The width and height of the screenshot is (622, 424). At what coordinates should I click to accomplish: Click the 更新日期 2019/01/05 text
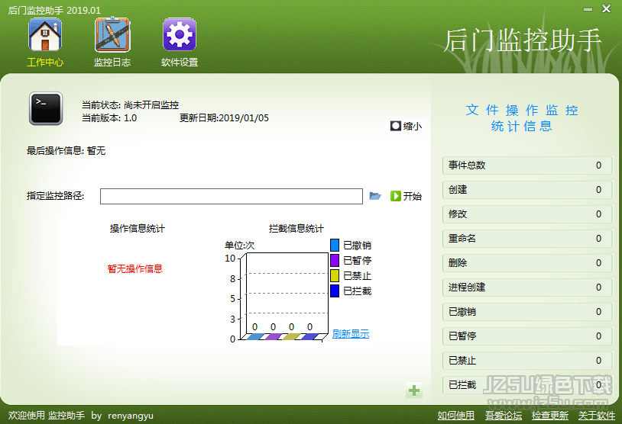coord(224,118)
